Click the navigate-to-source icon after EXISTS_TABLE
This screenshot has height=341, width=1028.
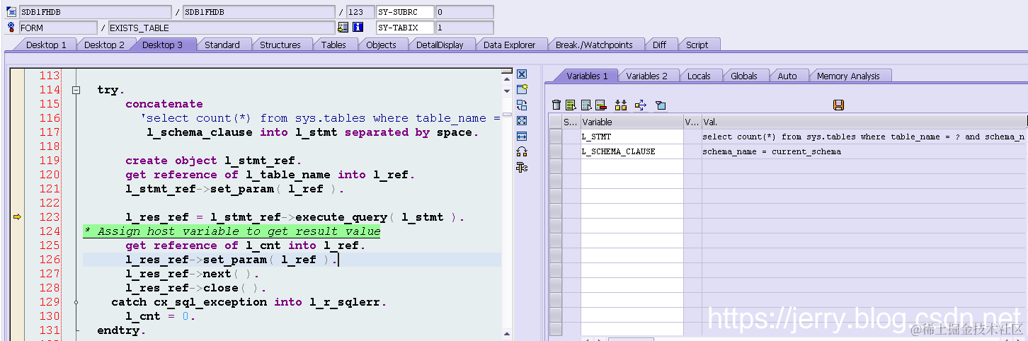(x=343, y=28)
